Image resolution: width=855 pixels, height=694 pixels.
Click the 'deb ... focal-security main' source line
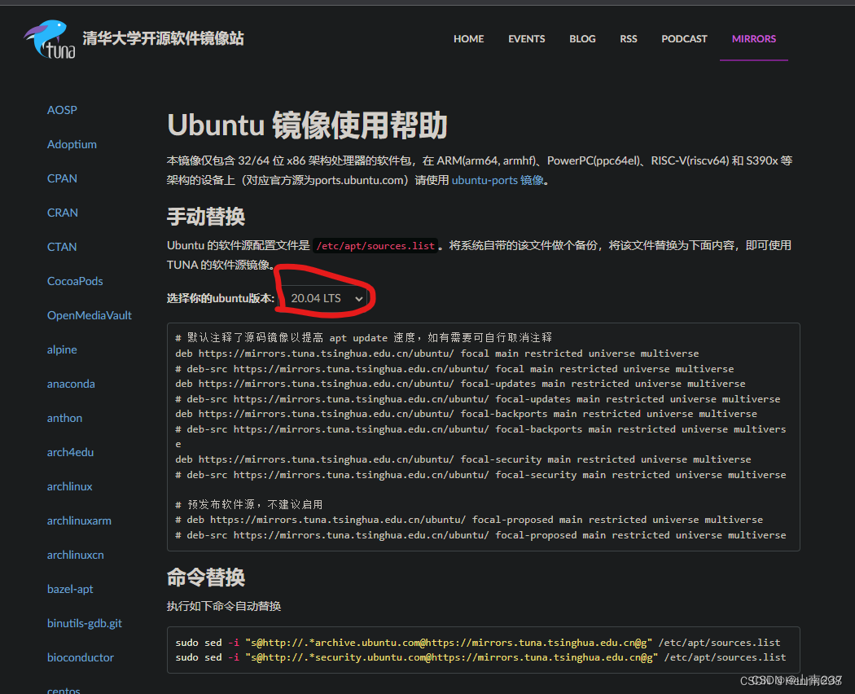463,459
